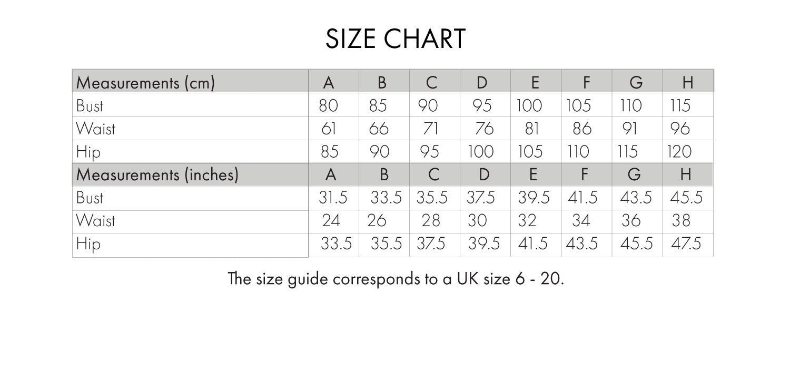Image resolution: width=790 pixels, height=369 pixels.
Task: Click the inches Hip value 47.5
Action: point(686,244)
